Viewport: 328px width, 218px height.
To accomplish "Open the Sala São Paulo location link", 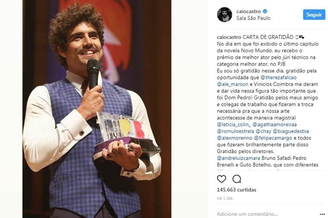I will (253, 18).
